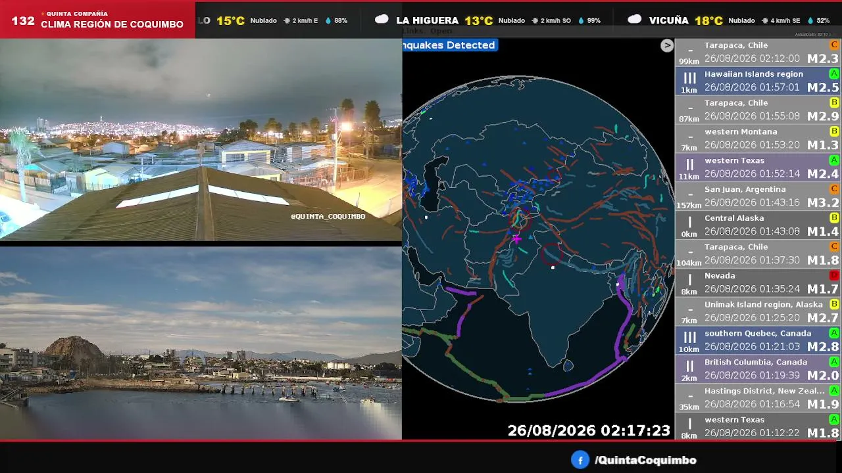Image resolution: width=842 pixels, height=473 pixels.
Task: Click the magenta cross marker on the globe
Action: click(x=516, y=239)
